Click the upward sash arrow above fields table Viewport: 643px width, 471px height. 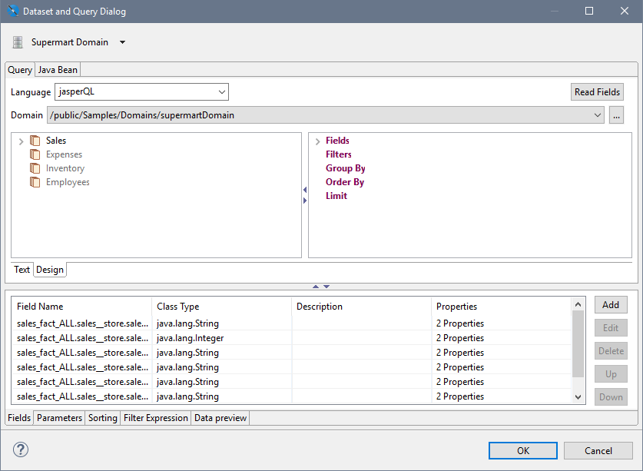(316, 287)
